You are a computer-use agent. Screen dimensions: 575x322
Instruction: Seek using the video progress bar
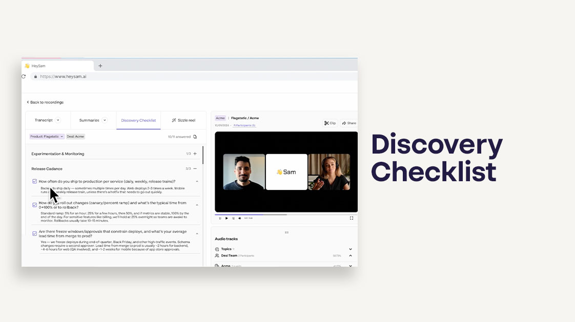pos(286,214)
